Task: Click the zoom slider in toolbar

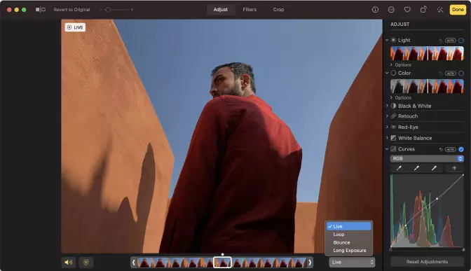Action: [116, 10]
